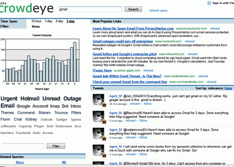Open Agent_M profile on @Stryker9 tweet
The width and height of the screenshot is (234, 167).
tap(116, 163)
